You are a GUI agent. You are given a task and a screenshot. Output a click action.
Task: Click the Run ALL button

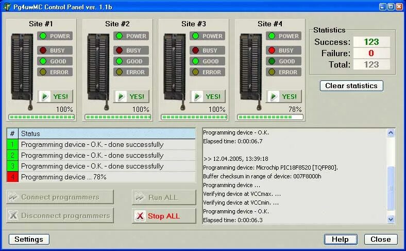point(164,197)
